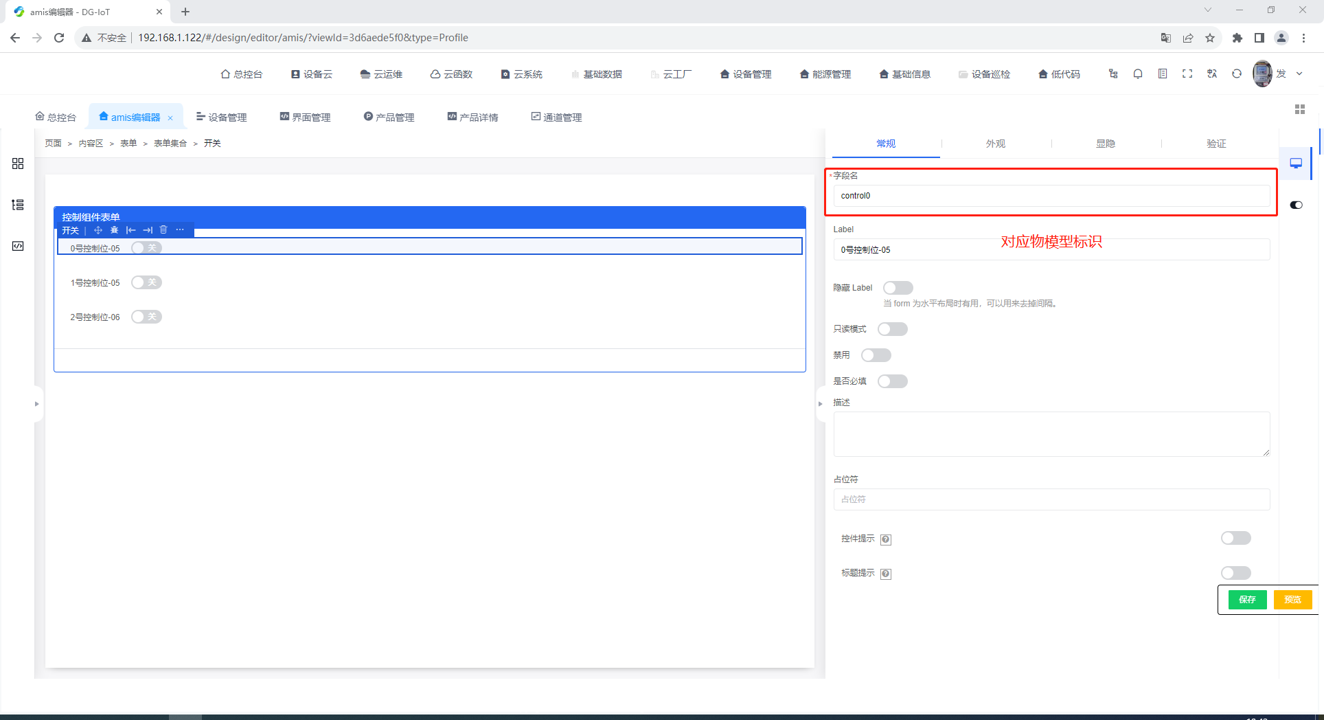The height and width of the screenshot is (720, 1324).
Task: Click the help icon next to 标题提示
Action: pos(886,574)
